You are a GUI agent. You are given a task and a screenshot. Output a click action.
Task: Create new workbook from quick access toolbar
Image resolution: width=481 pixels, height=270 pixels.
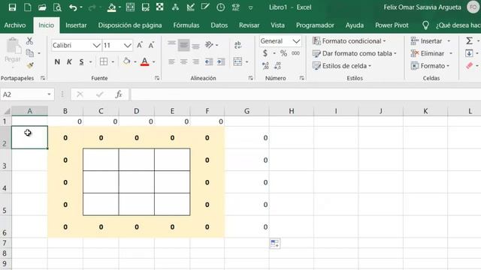tap(27, 7)
